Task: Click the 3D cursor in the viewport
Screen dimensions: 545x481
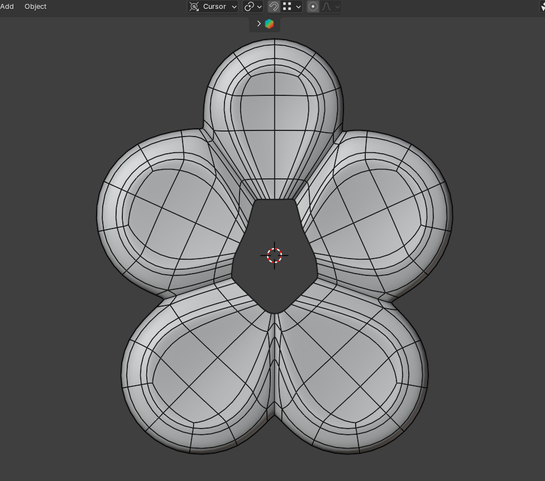Action: click(274, 255)
